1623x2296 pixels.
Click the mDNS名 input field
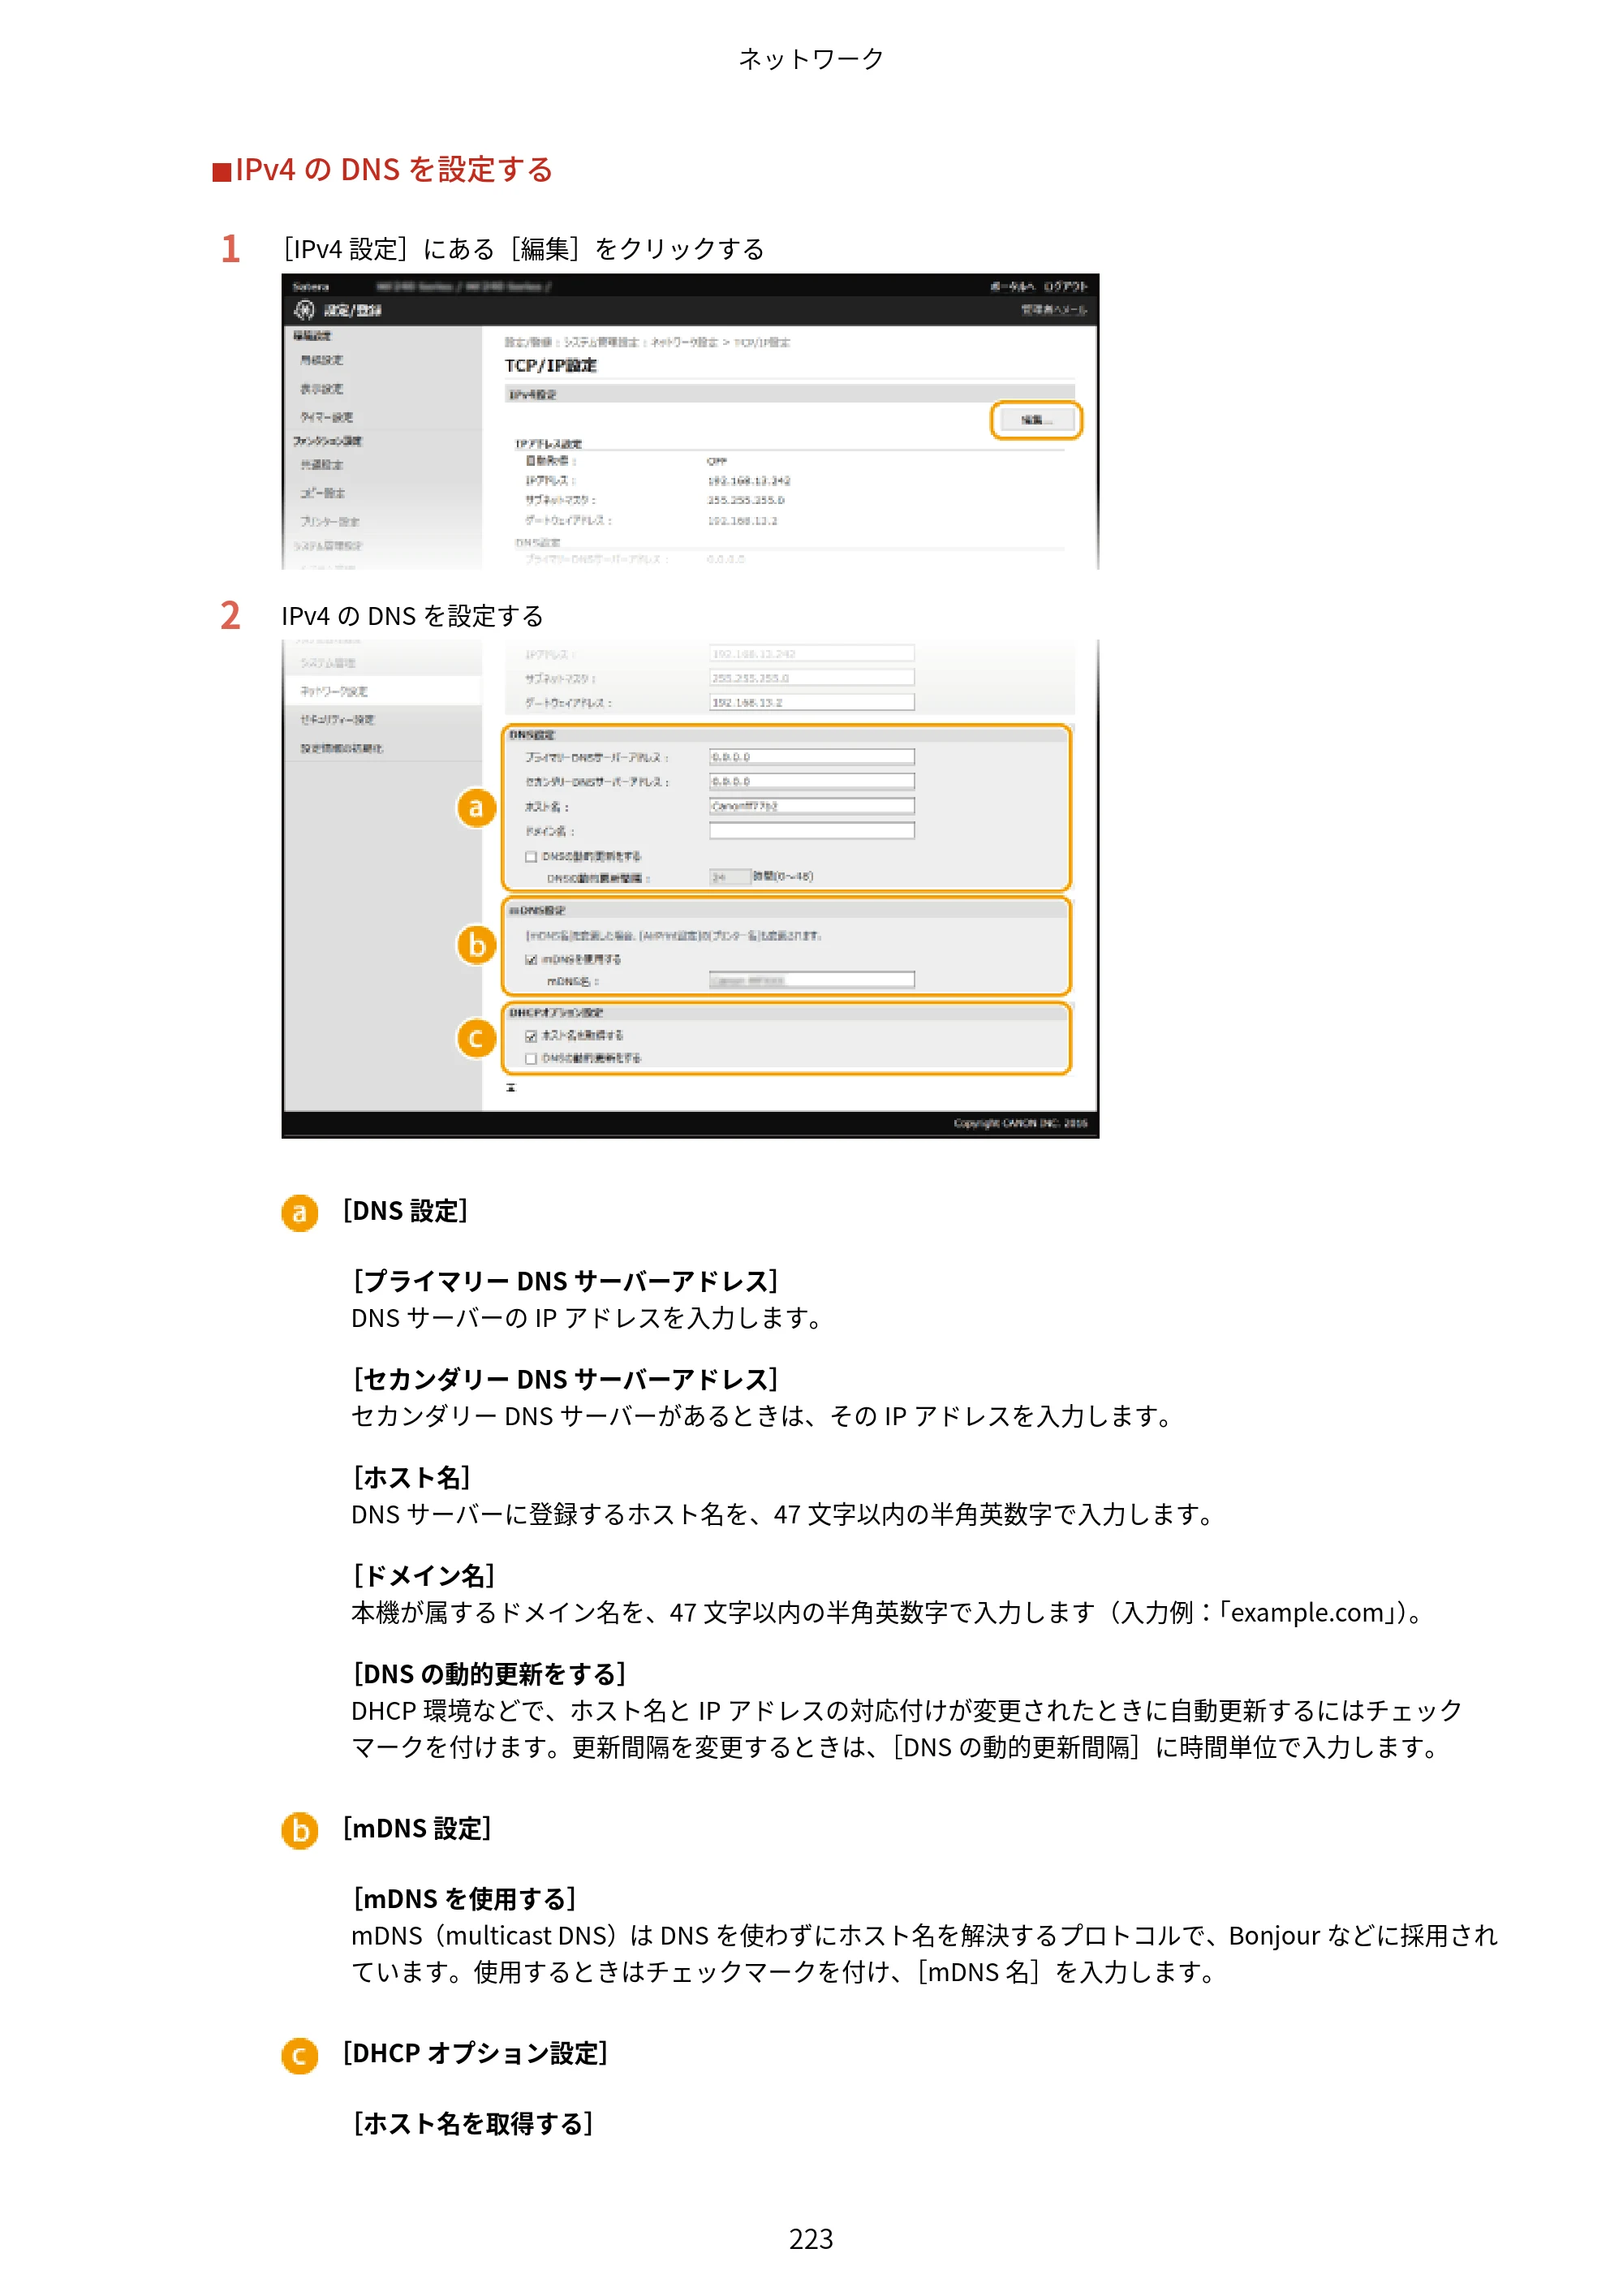pos(812,980)
